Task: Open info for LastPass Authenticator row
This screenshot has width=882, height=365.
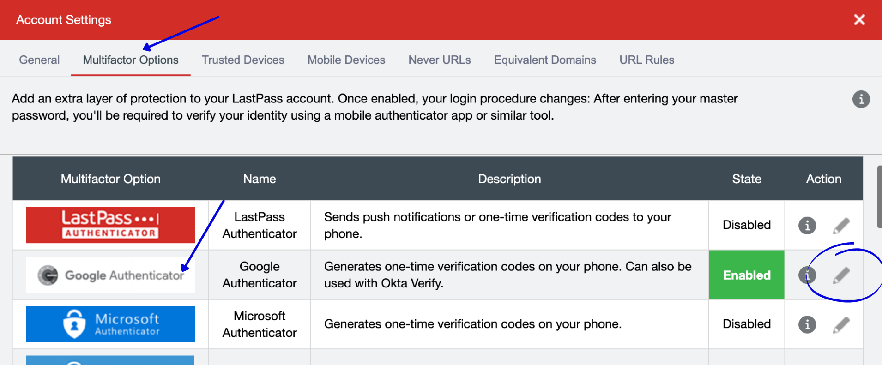Action: pos(807,225)
